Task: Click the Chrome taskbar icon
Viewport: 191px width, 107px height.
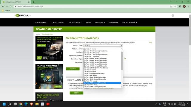Action: coord(21,104)
